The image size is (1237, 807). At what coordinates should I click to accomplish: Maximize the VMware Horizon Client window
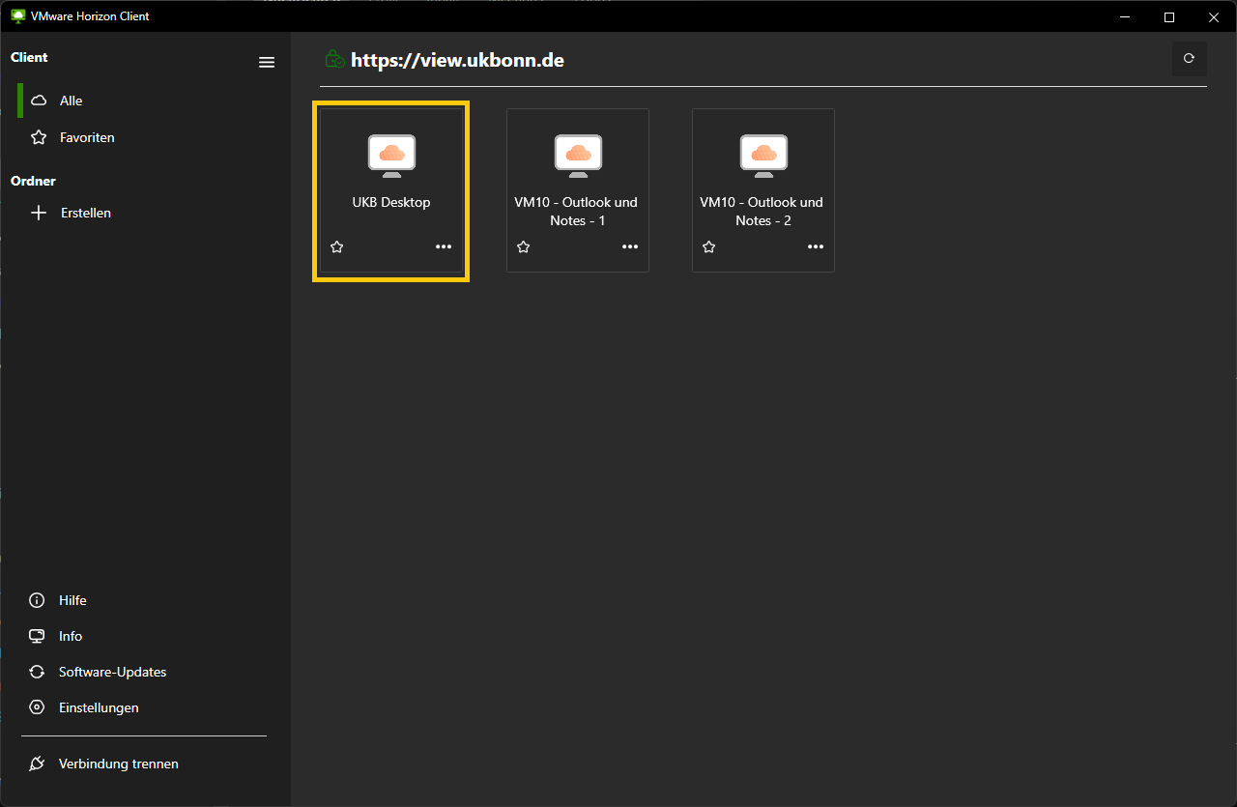(1169, 16)
